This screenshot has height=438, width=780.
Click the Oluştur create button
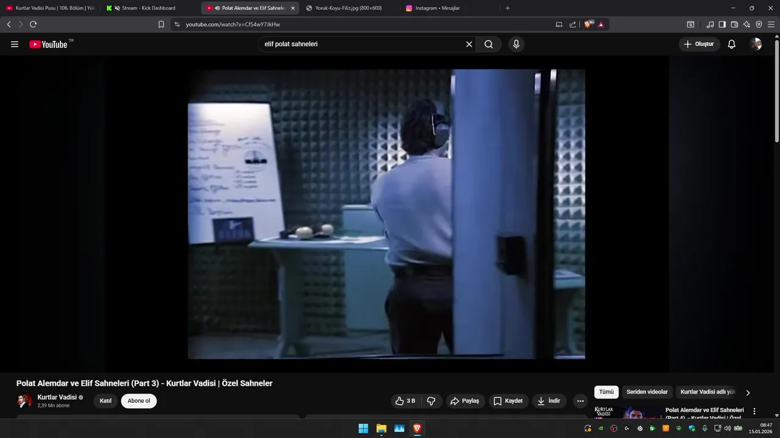[x=699, y=44]
